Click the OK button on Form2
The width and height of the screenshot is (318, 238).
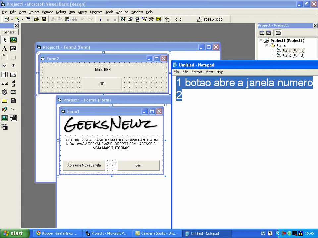point(102,84)
